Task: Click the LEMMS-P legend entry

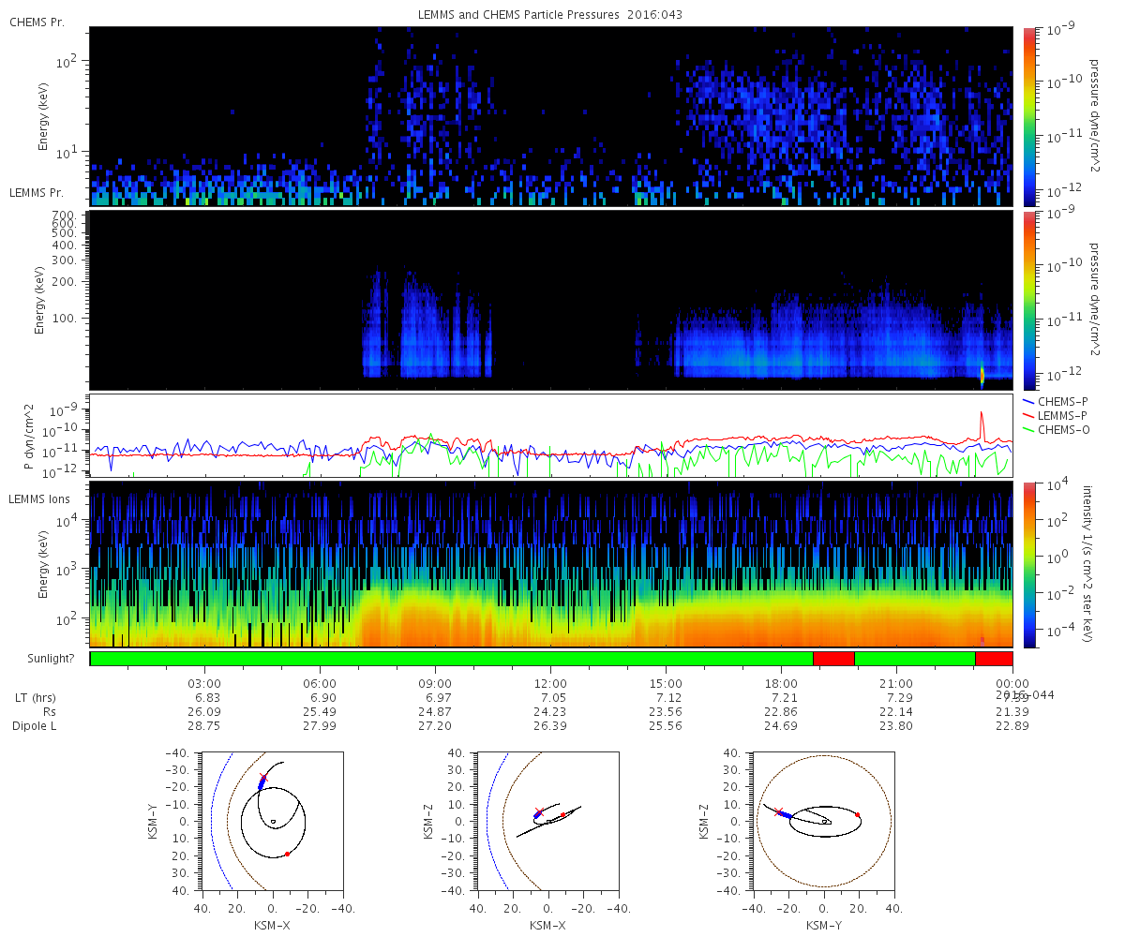Action: pos(1057,415)
